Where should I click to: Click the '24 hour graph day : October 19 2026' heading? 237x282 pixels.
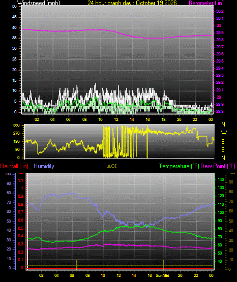[x=132, y=3]
